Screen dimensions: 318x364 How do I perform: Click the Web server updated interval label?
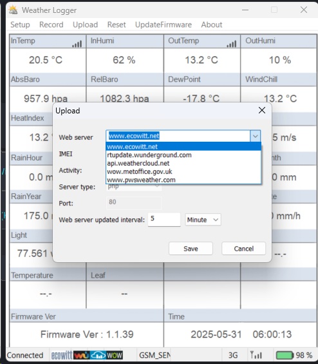(102, 220)
